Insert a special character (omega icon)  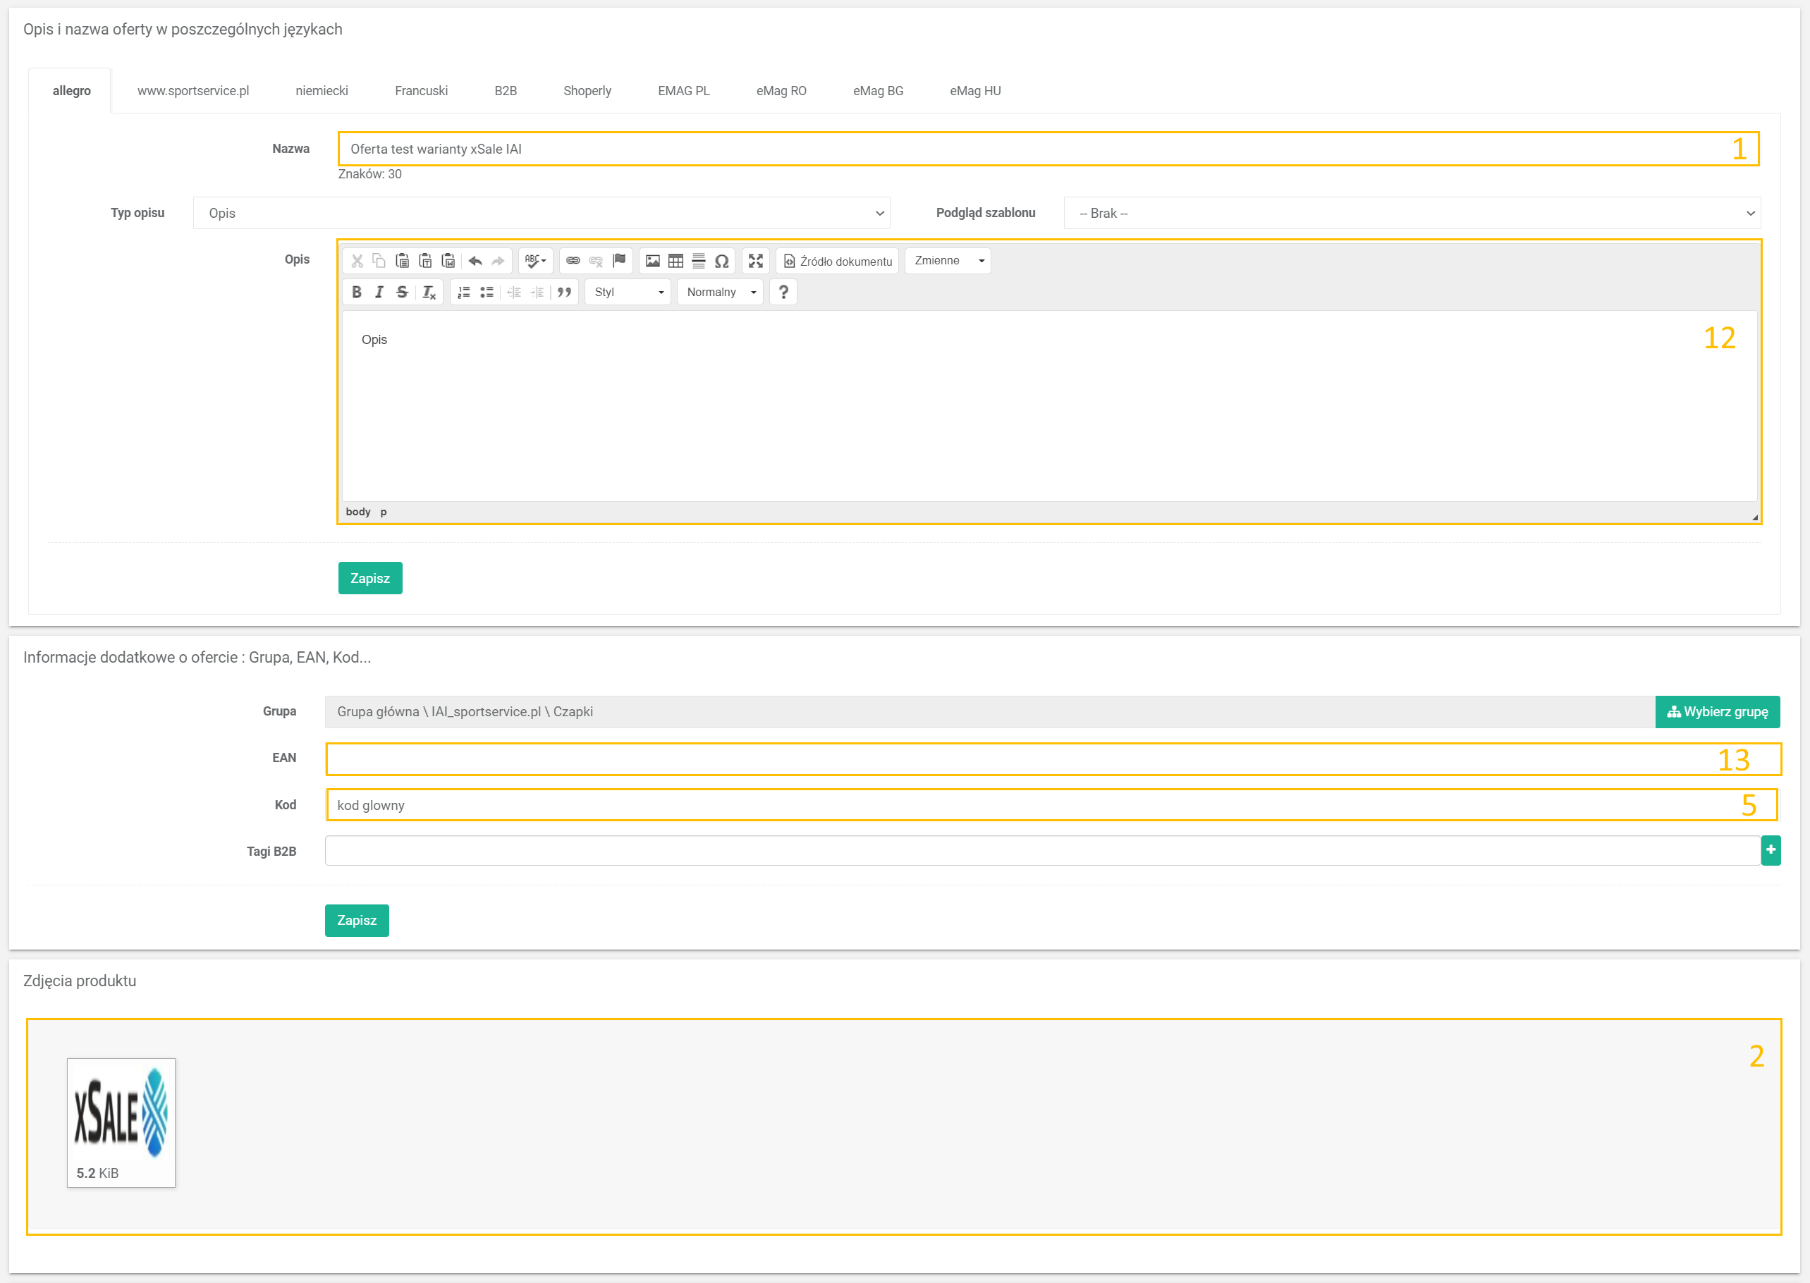pos(721,261)
